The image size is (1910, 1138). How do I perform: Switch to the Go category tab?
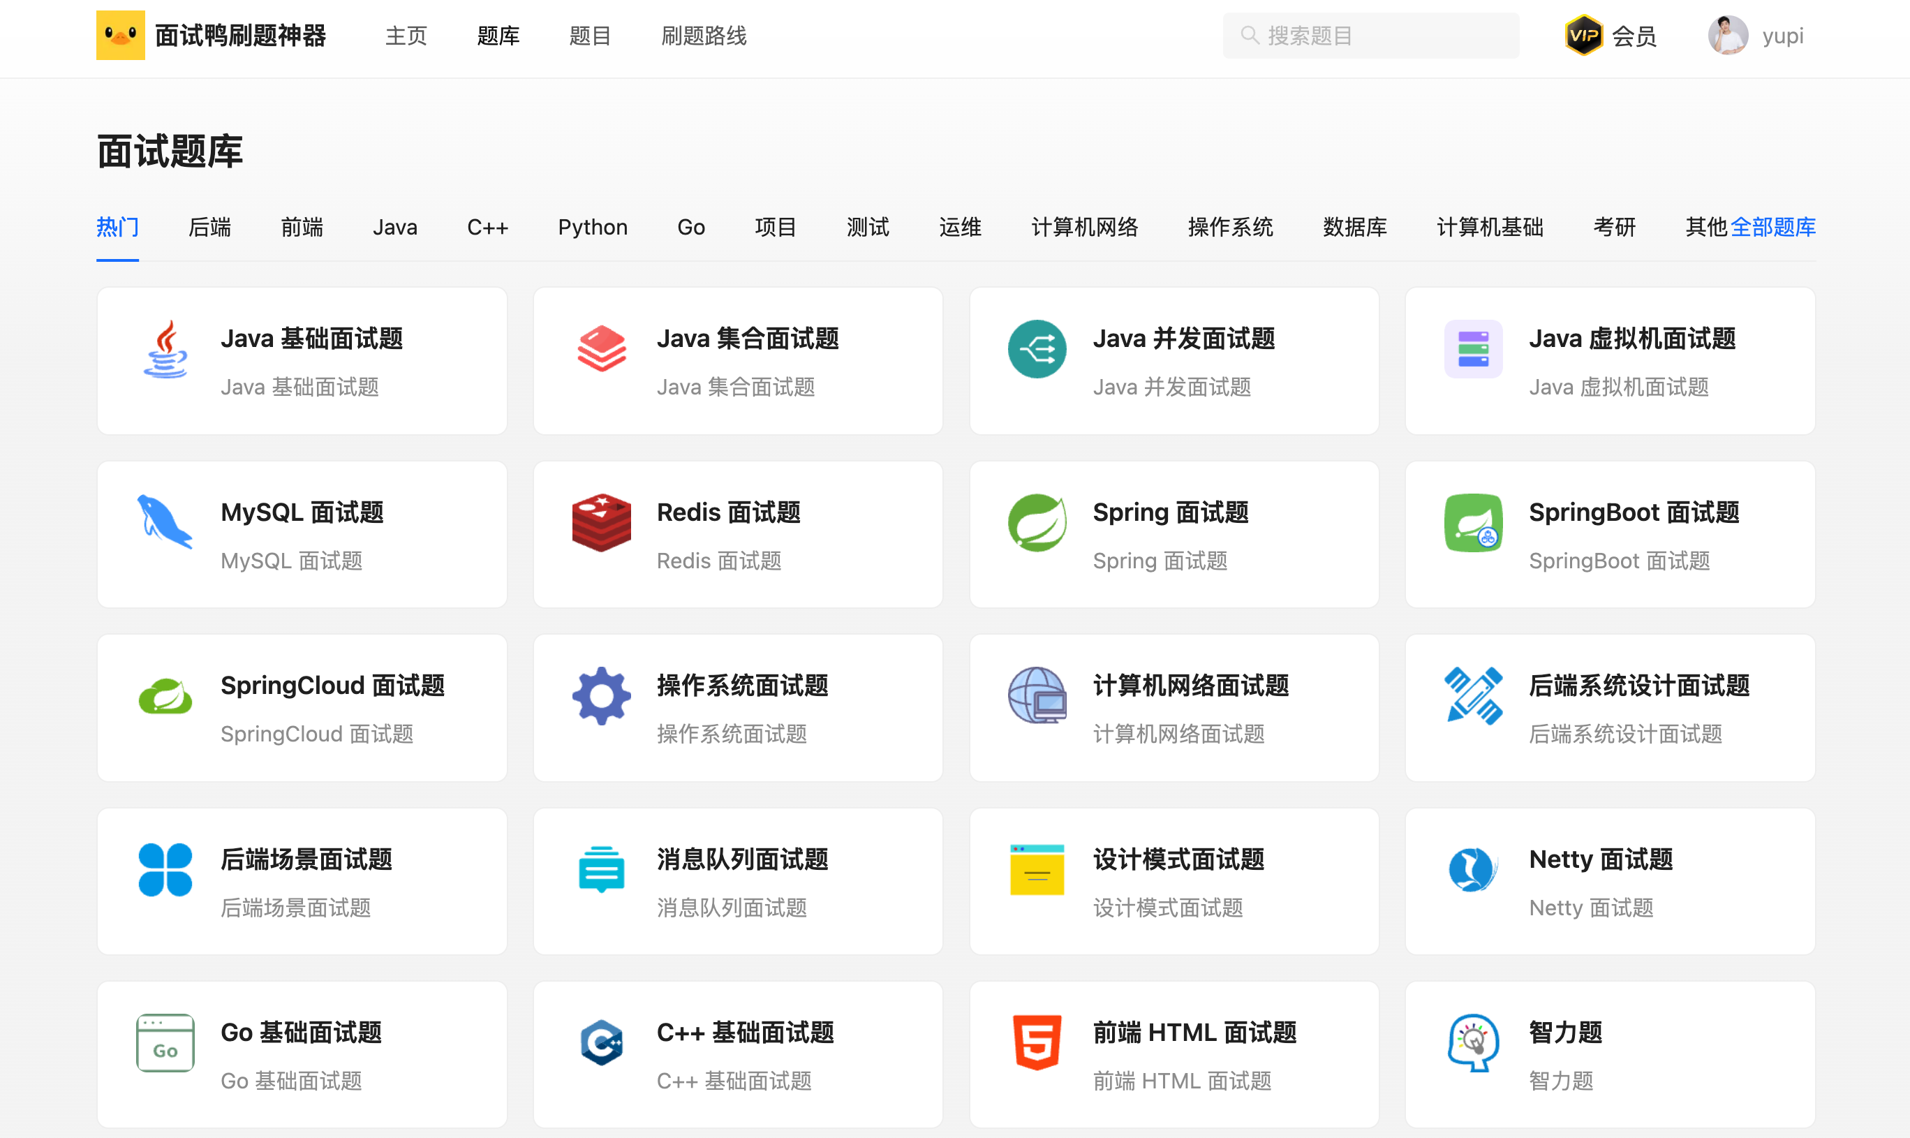(x=691, y=227)
